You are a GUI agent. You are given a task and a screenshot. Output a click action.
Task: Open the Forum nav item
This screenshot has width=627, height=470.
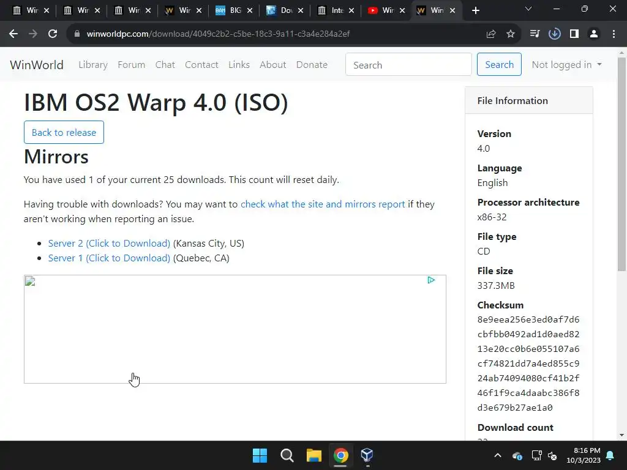pyautogui.click(x=131, y=65)
